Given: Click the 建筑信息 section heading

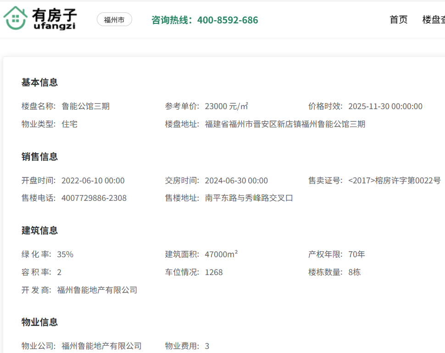Looking at the screenshot, I should coord(39,231).
